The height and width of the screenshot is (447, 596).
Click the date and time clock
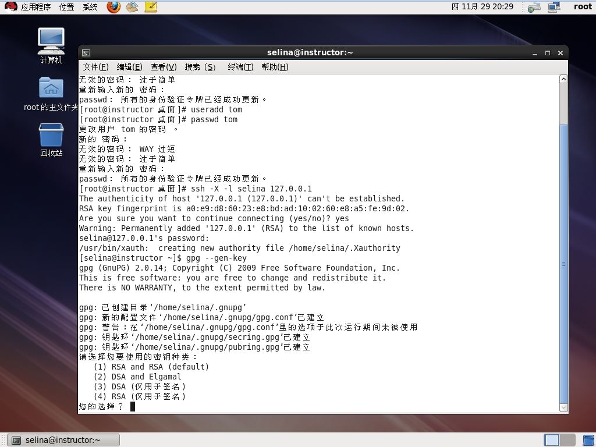pos(483,6)
